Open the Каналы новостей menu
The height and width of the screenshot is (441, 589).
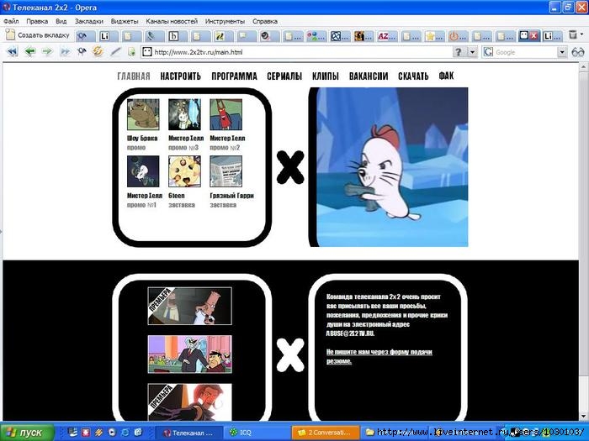(x=172, y=21)
